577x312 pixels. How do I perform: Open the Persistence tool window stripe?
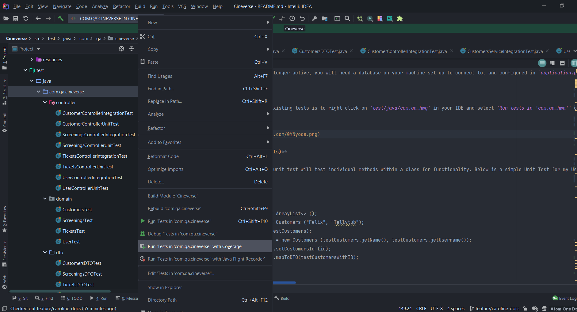coord(5,254)
